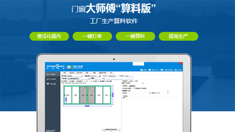The height and width of the screenshot is (132, 235).
Task: Click the plus stepper in drawing toolbar
Action: tap(92, 81)
